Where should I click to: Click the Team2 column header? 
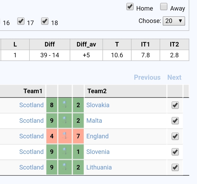(x=125, y=91)
